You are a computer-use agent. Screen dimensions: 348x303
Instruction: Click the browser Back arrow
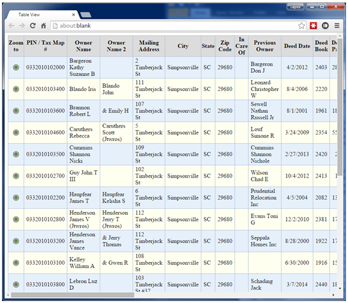[x=11, y=26]
